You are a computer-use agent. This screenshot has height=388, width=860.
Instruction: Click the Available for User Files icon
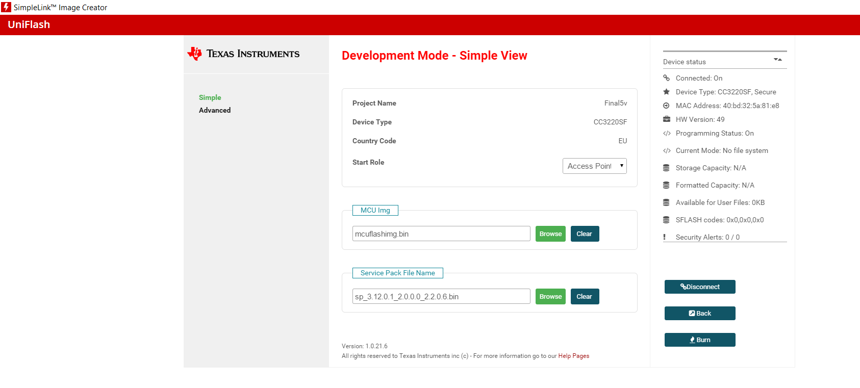(x=666, y=202)
